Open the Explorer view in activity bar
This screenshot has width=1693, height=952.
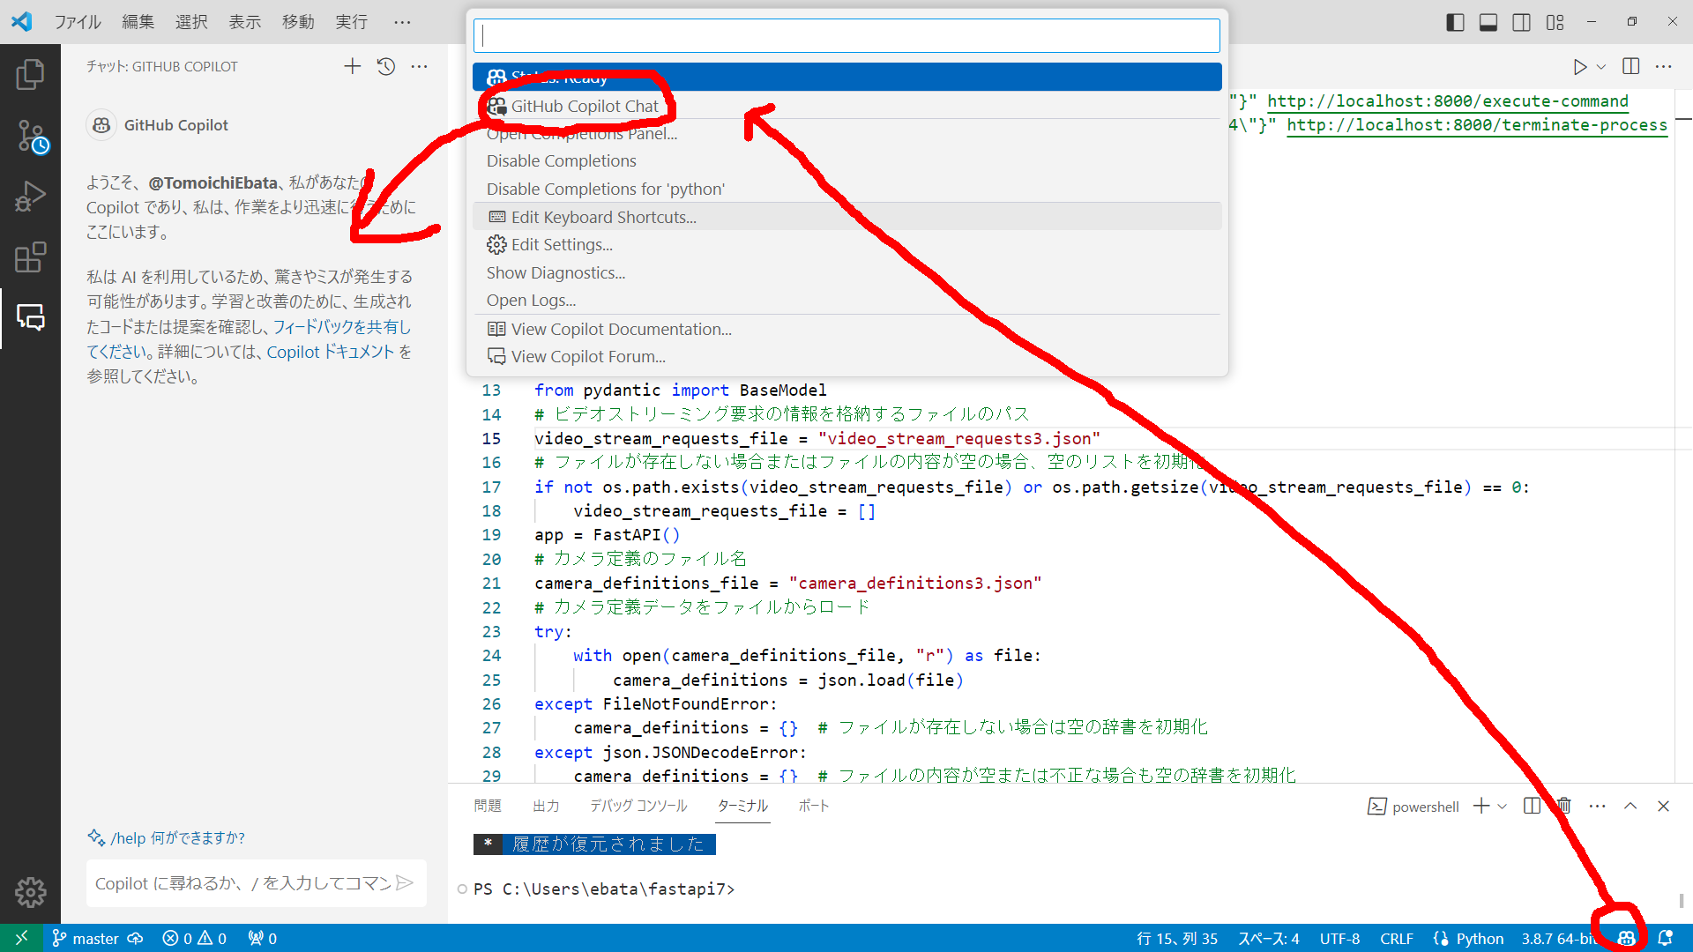pos(30,74)
